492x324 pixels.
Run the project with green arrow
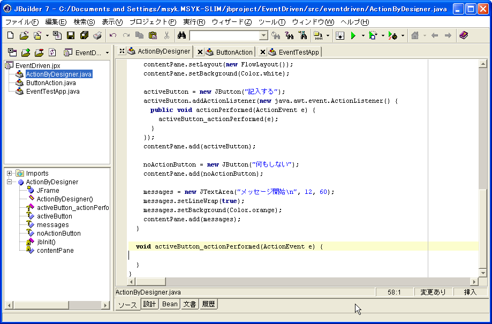[353, 35]
